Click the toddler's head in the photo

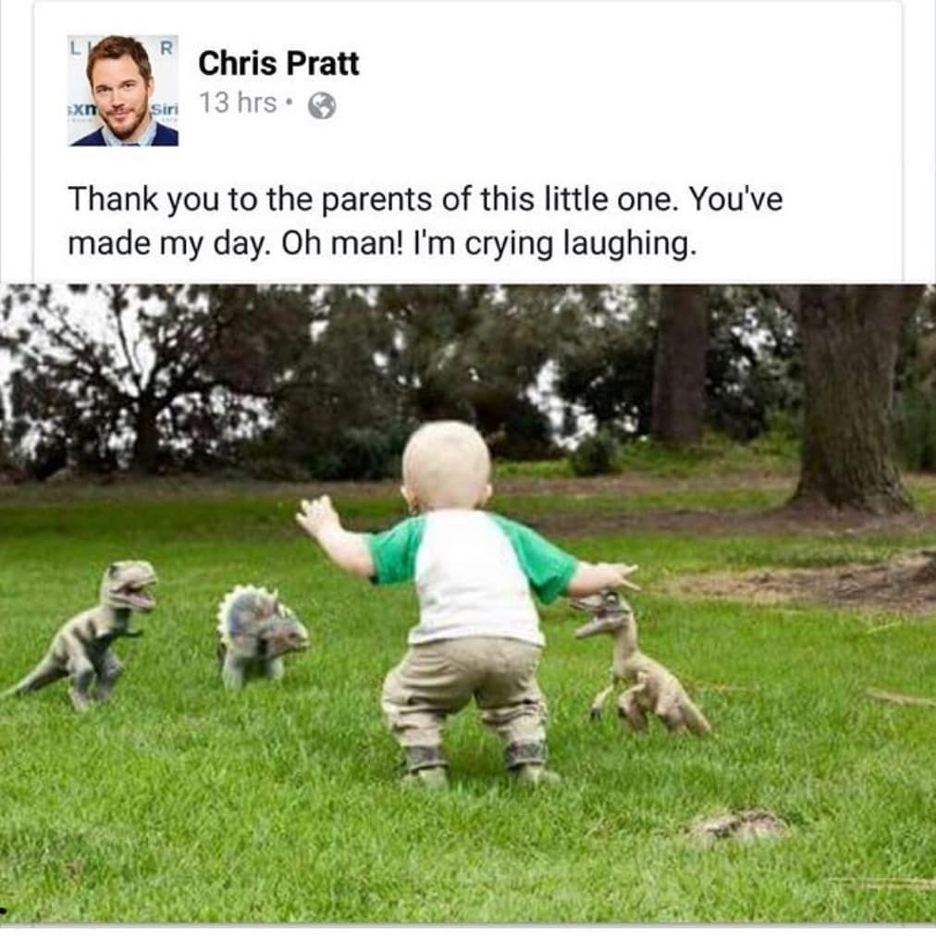click(x=447, y=466)
